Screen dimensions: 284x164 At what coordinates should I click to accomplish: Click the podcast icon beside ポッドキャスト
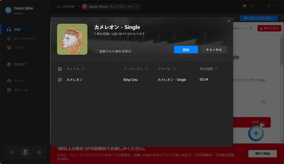coord(9,39)
